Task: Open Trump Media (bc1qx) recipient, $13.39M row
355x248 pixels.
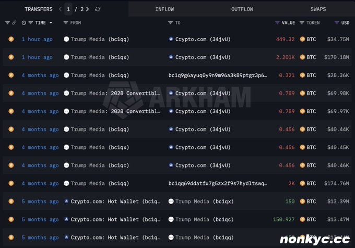Action: (x=205, y=202)
